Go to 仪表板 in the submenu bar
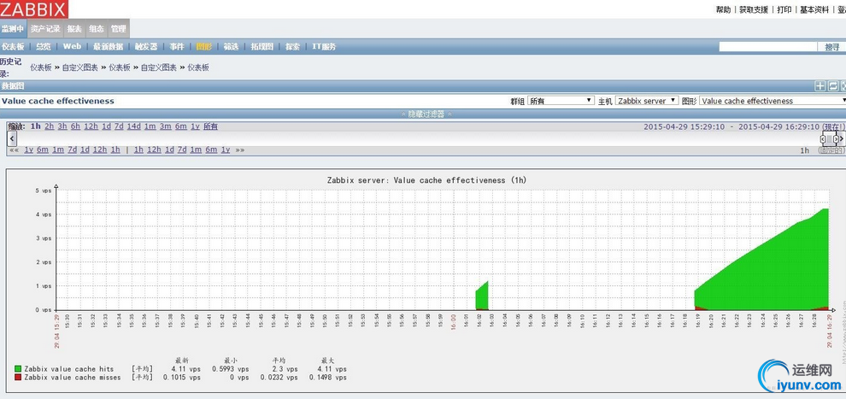The height and width of the screenshot is (399, 846). (13, 47)
